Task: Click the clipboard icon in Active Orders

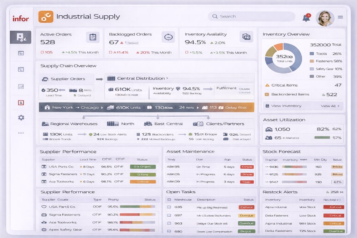Action: (93, 37)
